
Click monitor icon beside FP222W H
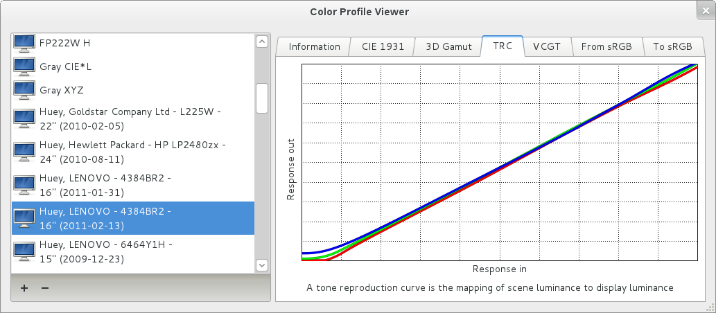[24, 43]
